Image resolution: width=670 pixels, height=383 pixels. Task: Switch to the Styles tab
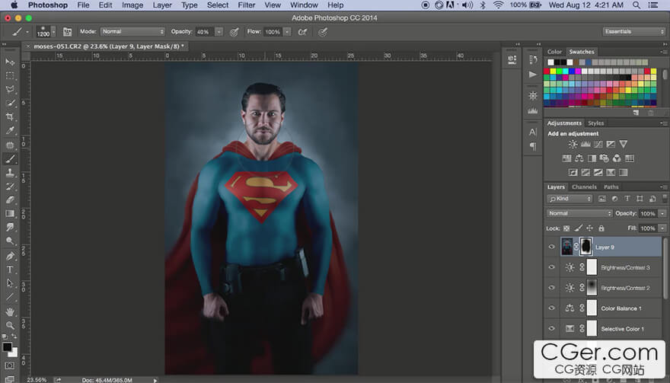tap(595, 123)
